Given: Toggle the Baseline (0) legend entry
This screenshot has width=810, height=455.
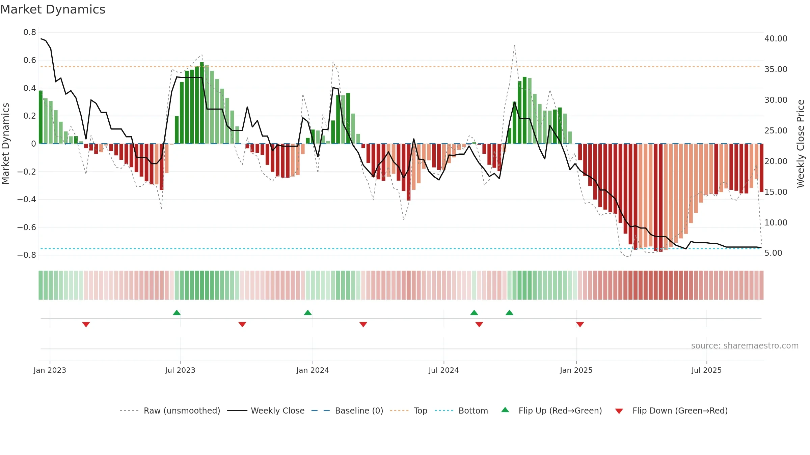Looking at the screenshot, I should point(347,411).
